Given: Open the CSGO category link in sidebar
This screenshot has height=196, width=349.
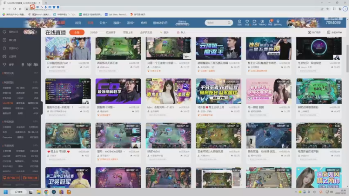Looking at the screenshot, I should pyautogui.click(x=20, y=98).
